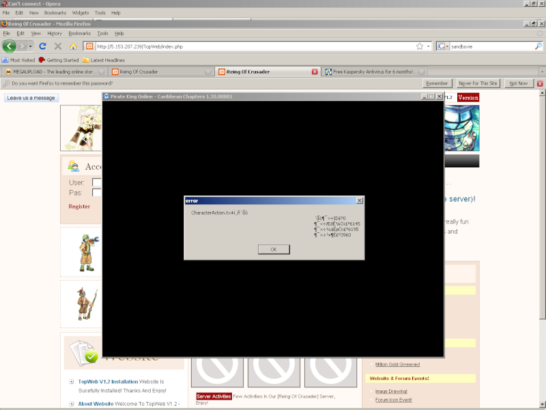Choose Never for This Site
This screenshot has height=410, width=546.
coord(478,83)
